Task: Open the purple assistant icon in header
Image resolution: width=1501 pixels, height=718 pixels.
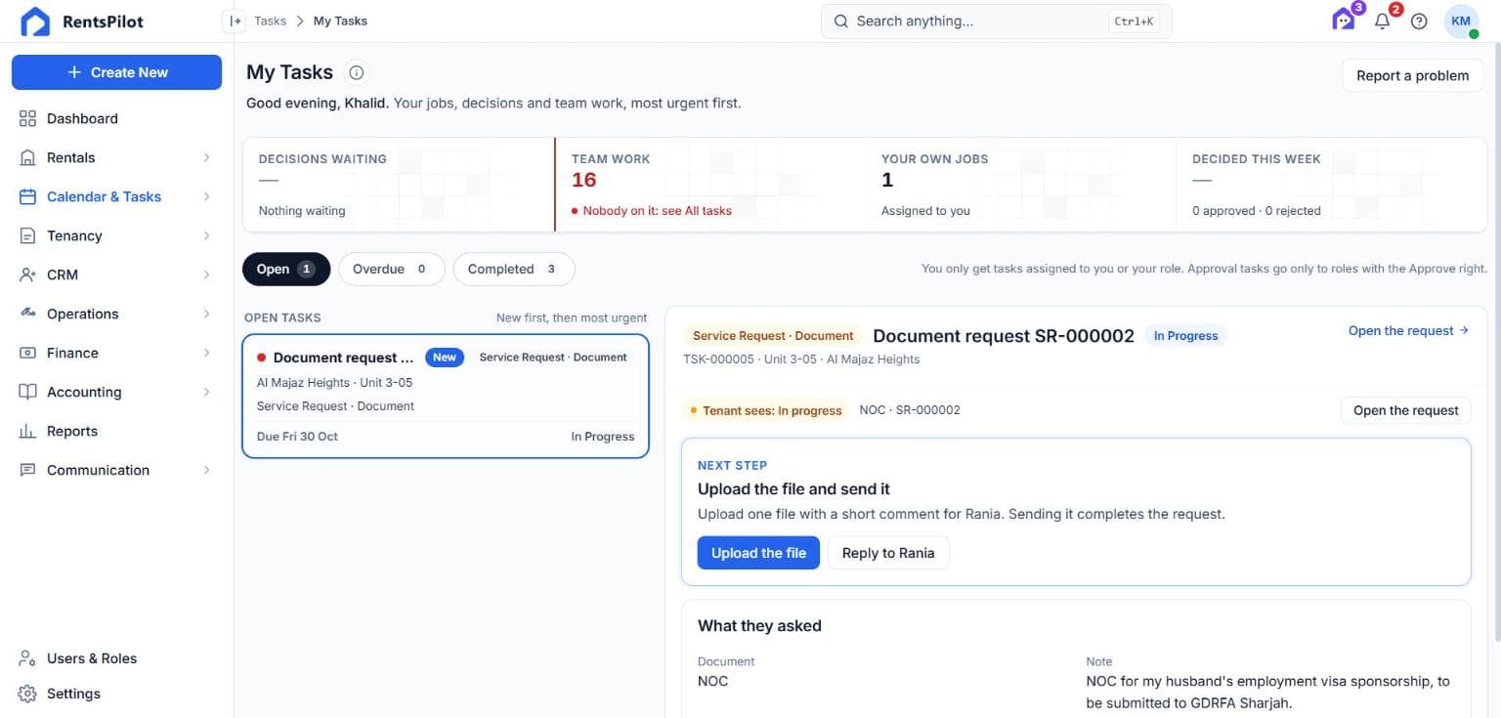Action: click(1344, 21)
